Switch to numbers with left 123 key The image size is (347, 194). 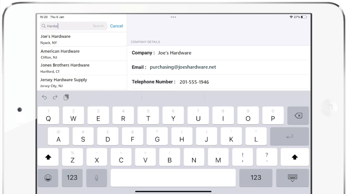[72, 178]
